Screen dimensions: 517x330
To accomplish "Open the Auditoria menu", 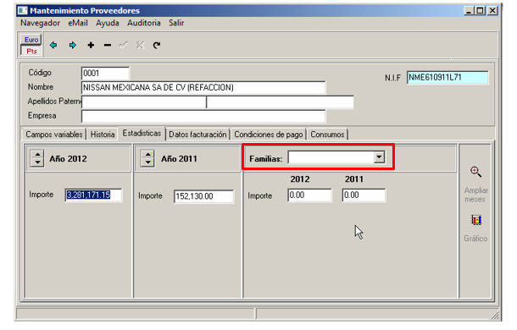I will [144, 23].
